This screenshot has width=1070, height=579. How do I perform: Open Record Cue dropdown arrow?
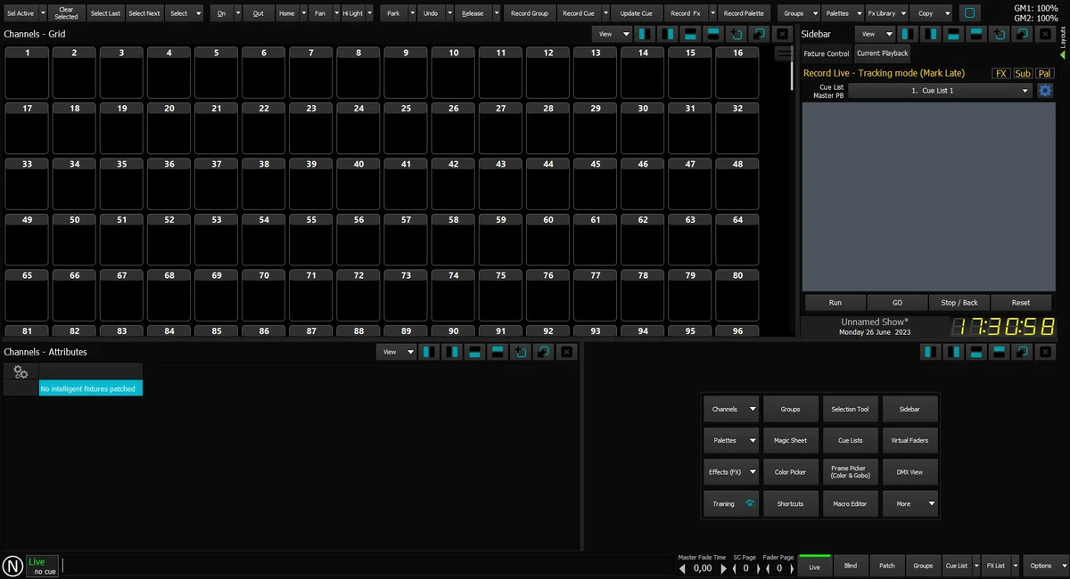click(606, 13)
